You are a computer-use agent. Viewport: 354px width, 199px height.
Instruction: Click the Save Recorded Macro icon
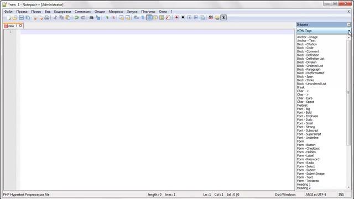pyautogui.click(x=202, y=18)
